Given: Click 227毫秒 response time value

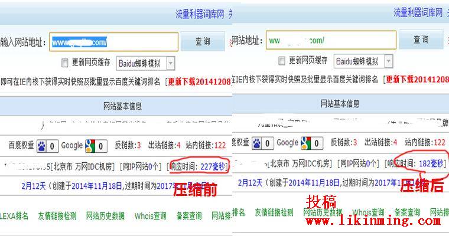Looking at the screenshot, I should tap(212, 167).
